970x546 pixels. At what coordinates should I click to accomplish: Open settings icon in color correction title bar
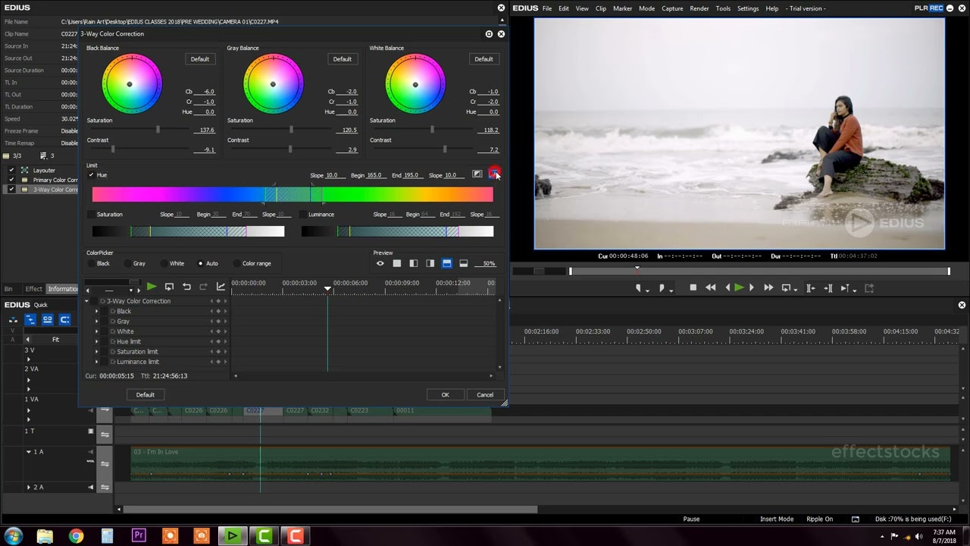489,34
